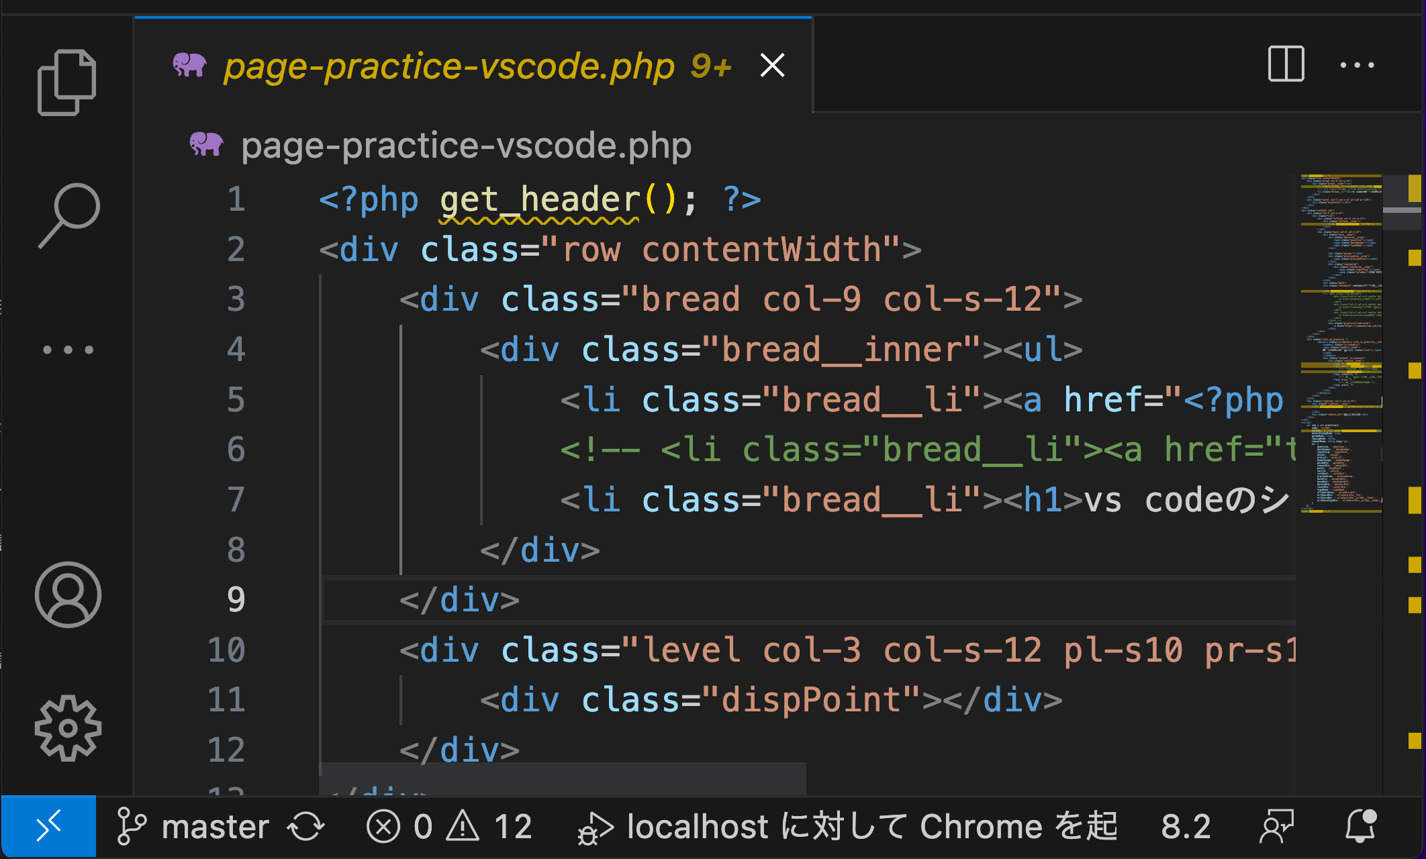The height and width of the screenshot is (859, 1426).
Task: Open the errors count in status bar
Action: click(x=399, y=826)
